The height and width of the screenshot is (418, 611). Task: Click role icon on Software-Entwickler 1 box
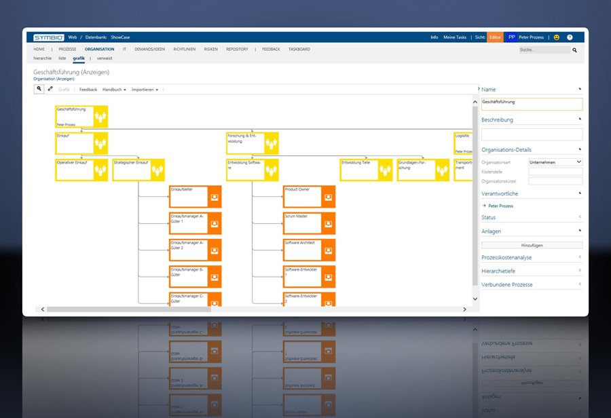point(328,277)
